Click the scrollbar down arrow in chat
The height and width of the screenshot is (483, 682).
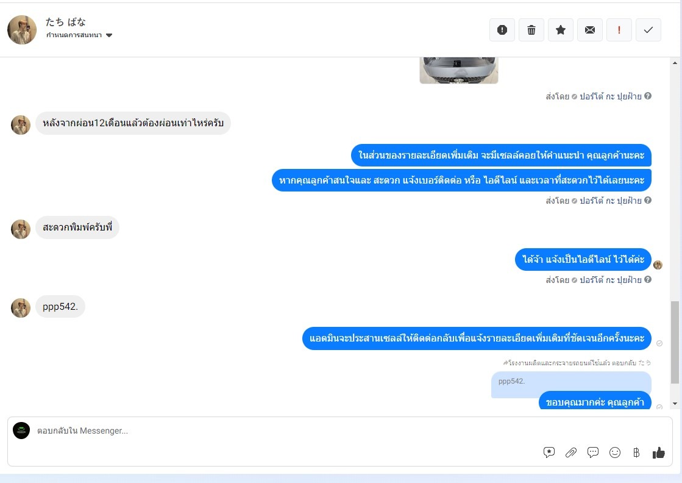(x=675, y=403)
